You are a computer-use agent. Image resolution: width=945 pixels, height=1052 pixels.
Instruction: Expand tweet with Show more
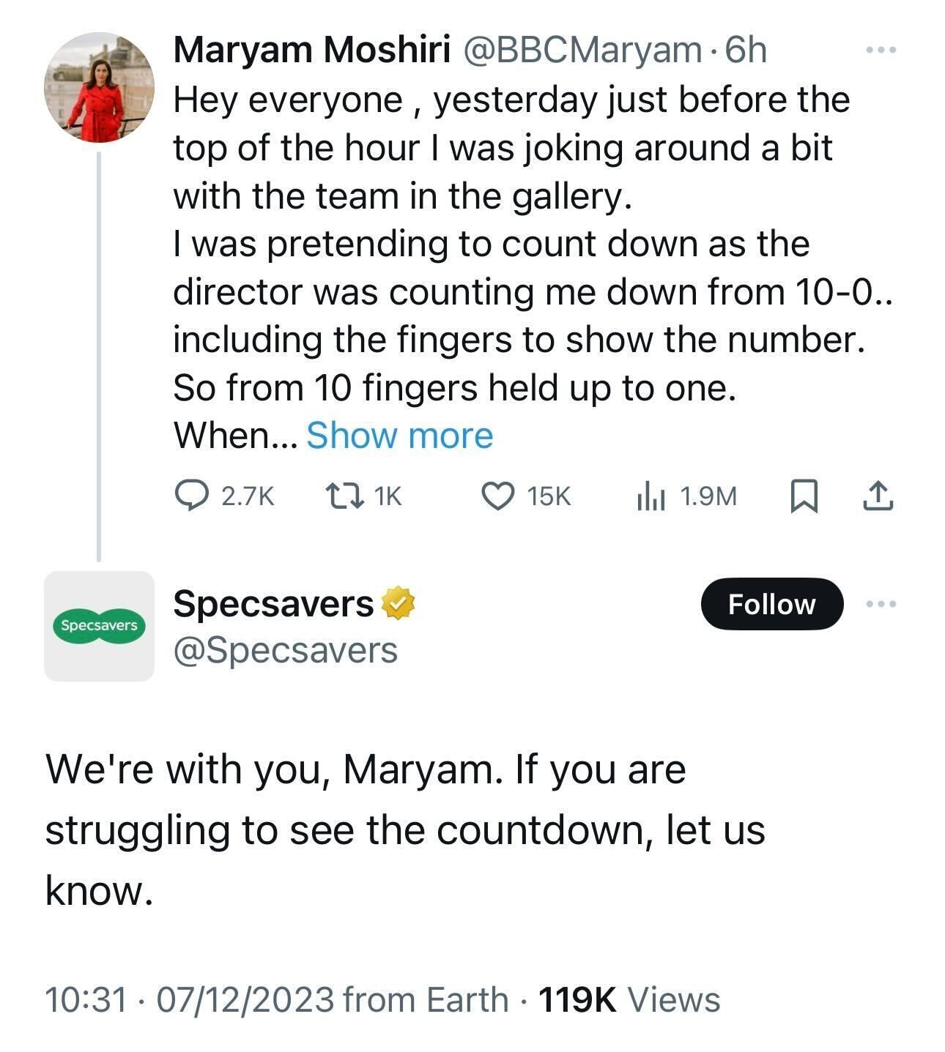[x=399, y=436]
